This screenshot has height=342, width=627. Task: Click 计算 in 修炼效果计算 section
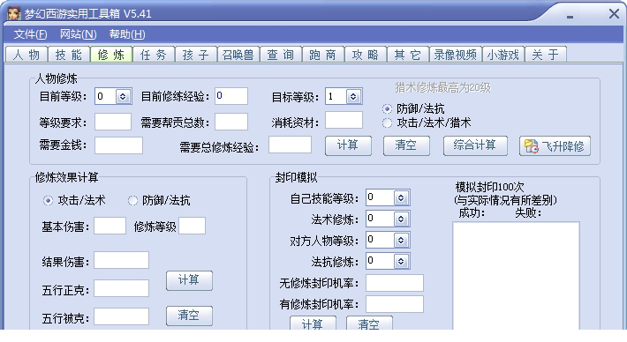tap(189, 280)
